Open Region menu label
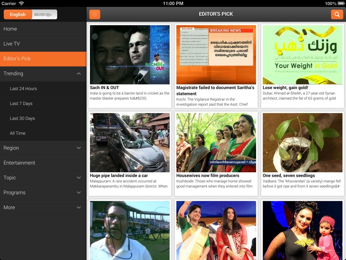346x260 pixels. (x=11, y=148)
